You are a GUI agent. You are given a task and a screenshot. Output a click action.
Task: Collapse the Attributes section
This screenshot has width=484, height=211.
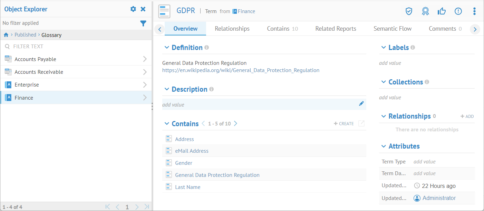tap(384, 146)
